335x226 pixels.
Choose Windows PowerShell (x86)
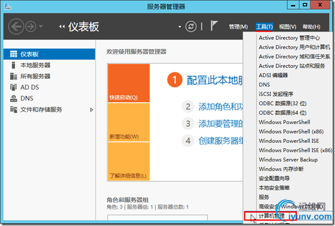[x=291, y=131]
